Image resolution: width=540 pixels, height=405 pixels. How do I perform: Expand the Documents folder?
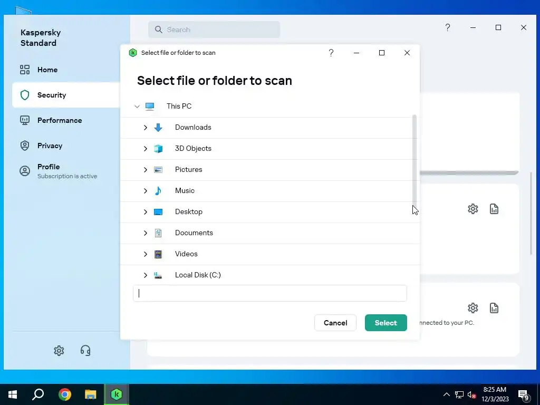(146, 233)
